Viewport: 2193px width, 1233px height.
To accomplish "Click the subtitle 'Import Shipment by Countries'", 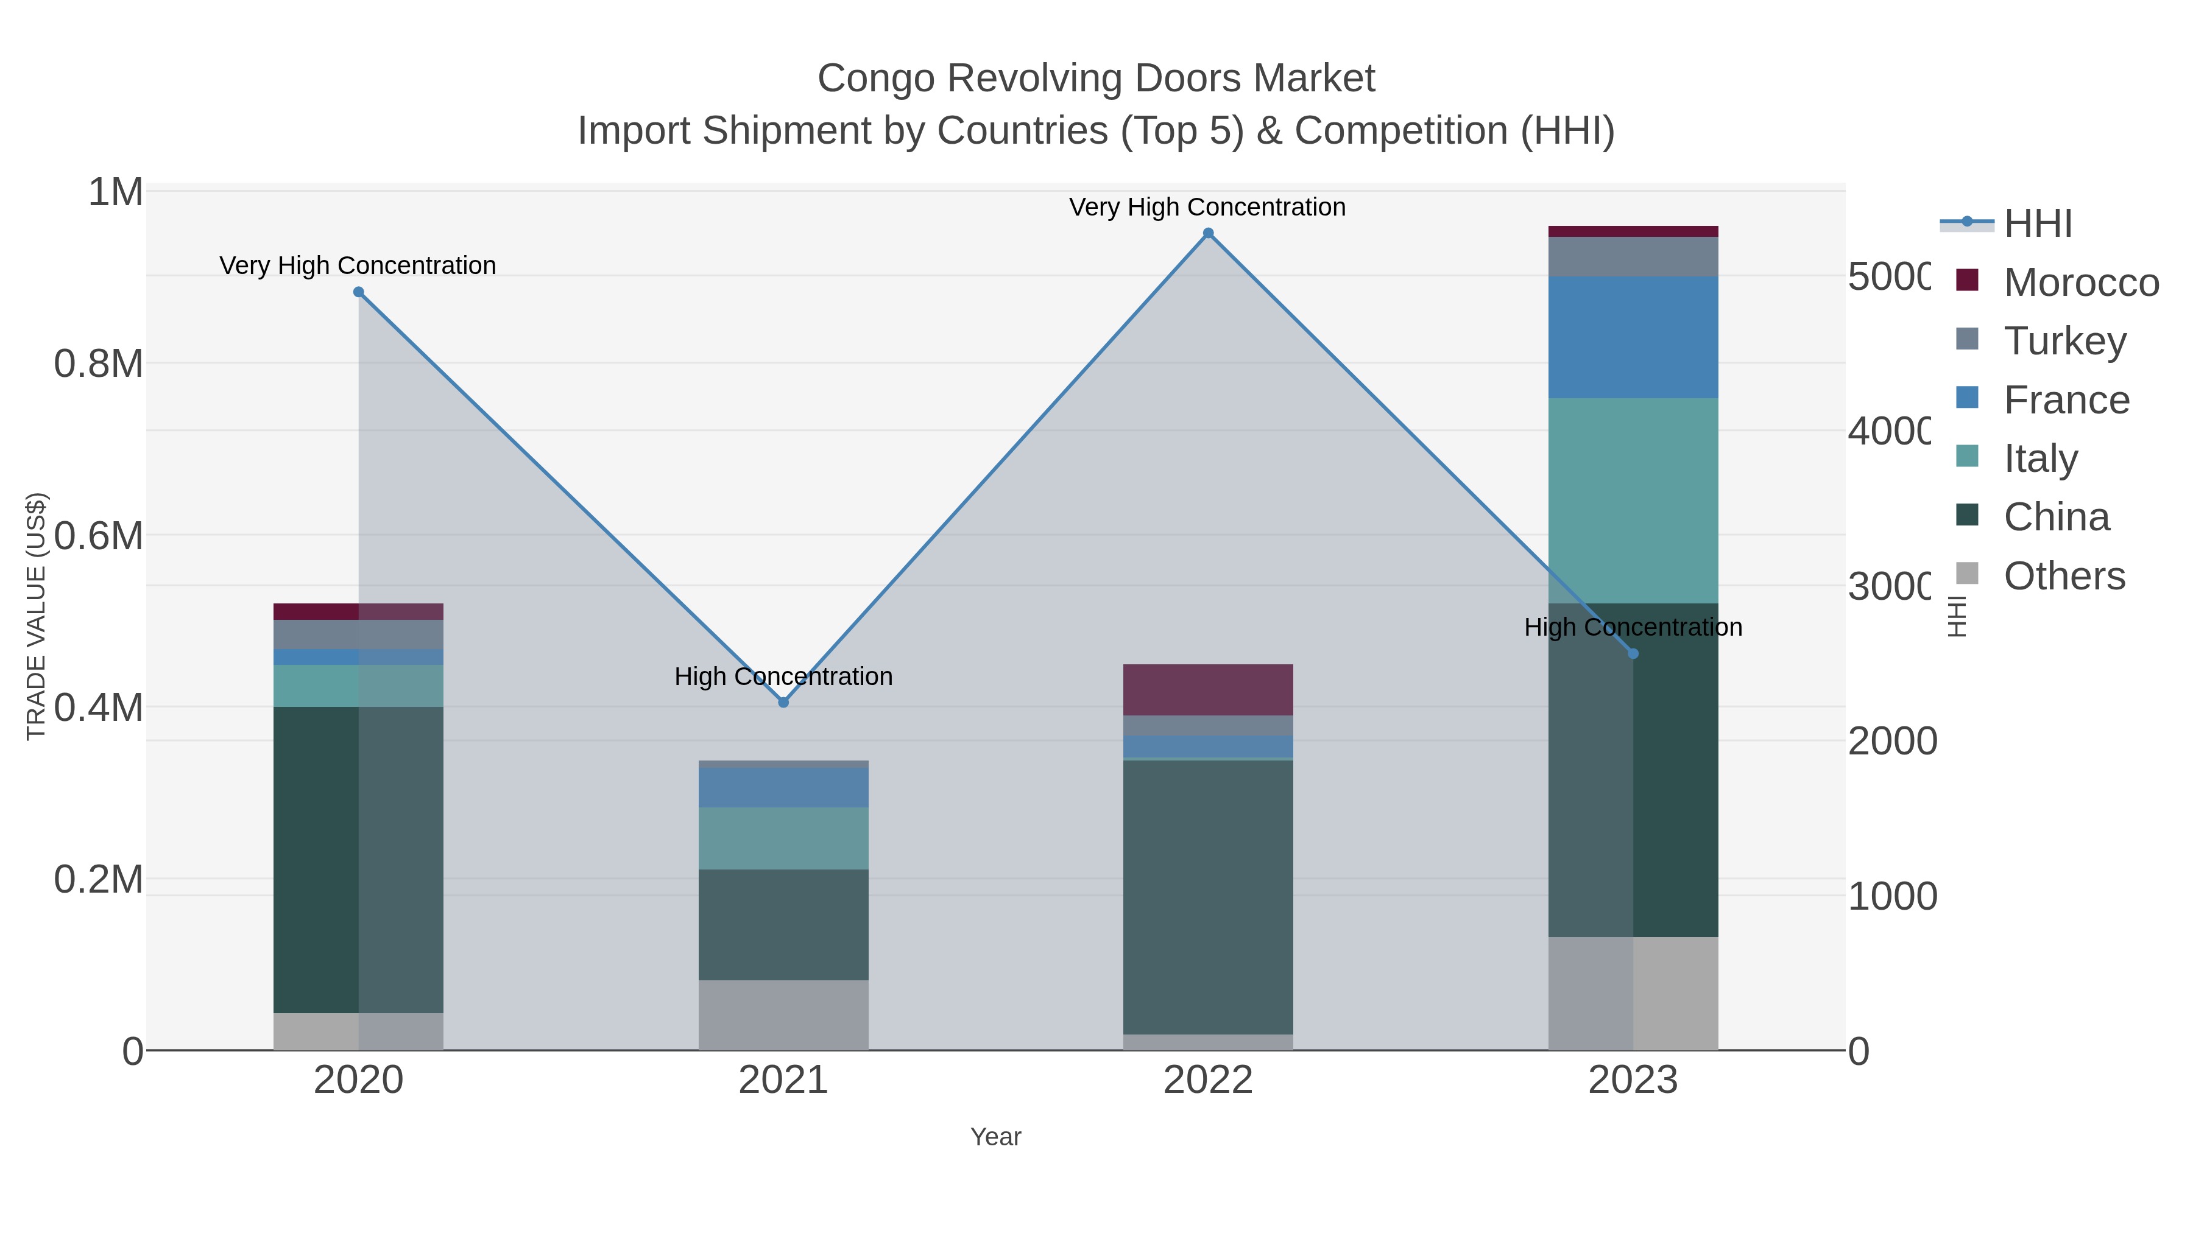I will click(x=843, y=131).
